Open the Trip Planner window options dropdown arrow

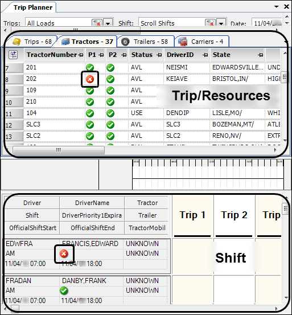click(x=277, y=7)
